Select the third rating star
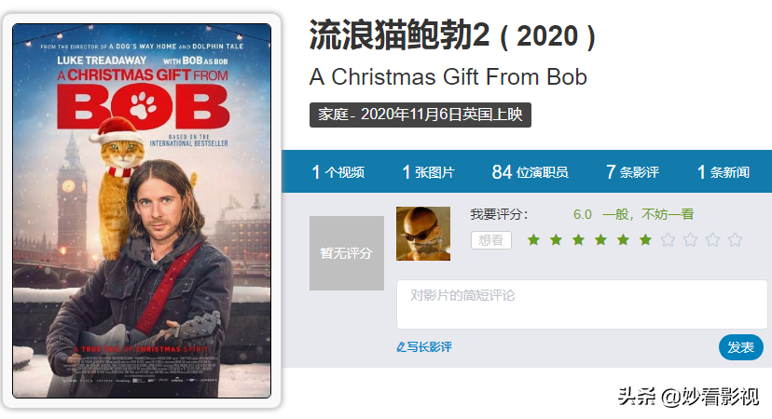This screenshot has height=419, width=772. coord(578,240)
